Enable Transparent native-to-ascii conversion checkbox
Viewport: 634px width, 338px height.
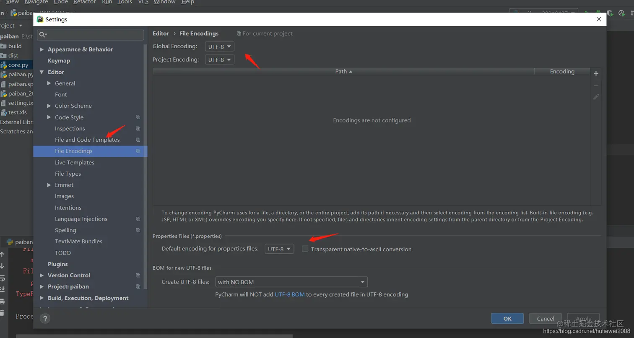point(305,249)
